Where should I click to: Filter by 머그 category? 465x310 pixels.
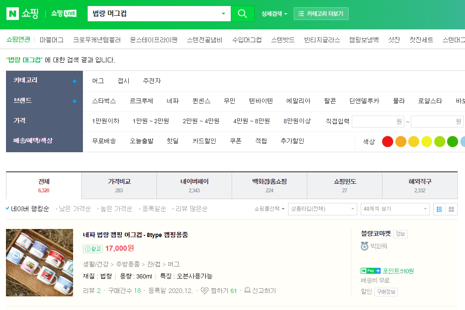click(98, 81)
